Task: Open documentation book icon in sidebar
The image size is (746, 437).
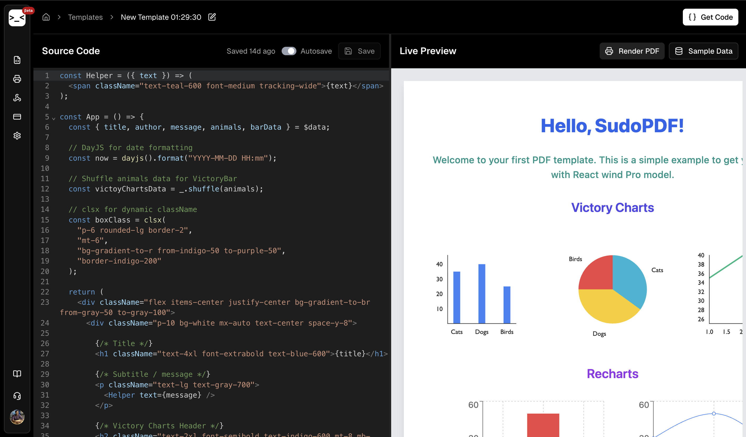Action: click(x=17, y=374)
